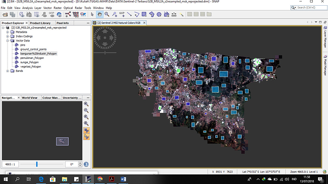The height and width of the screenshot is (184, 328).
Task: Click Zoom In in the Navigation panel
Action: coord(86,104)
